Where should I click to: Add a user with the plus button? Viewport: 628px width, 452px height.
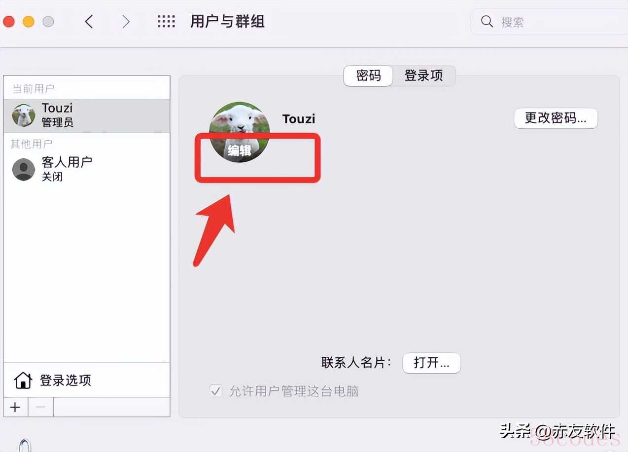[x=15, y=407]
